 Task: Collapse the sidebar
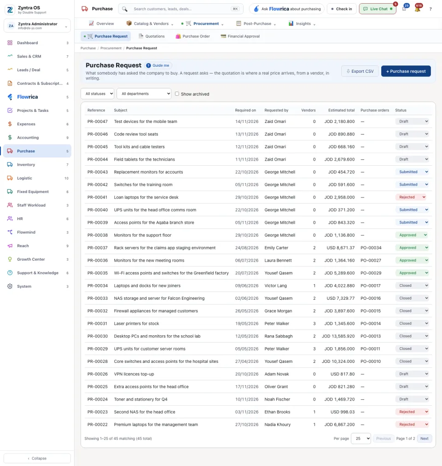click(x=37, y=458)
